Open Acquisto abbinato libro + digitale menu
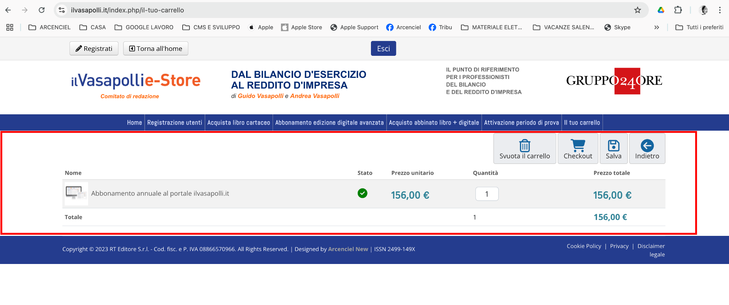The height and width of the screenshot is (305, 729). click(x=434, y=123)
